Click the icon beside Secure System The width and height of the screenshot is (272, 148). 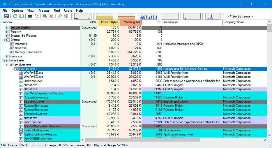click(x=8, y=27)
